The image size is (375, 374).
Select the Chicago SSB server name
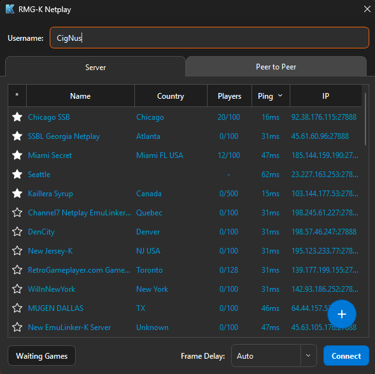(x=49, y=117)
